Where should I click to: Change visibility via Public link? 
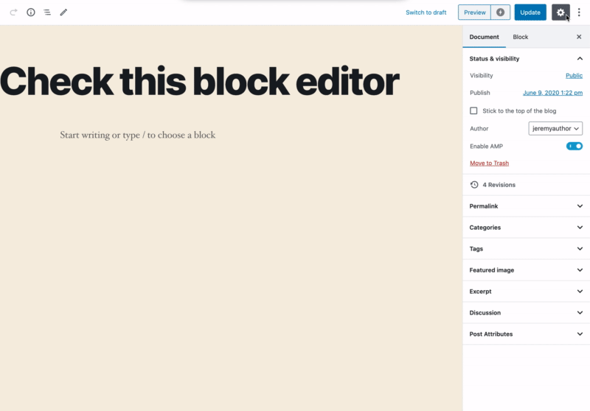(574, 76)
